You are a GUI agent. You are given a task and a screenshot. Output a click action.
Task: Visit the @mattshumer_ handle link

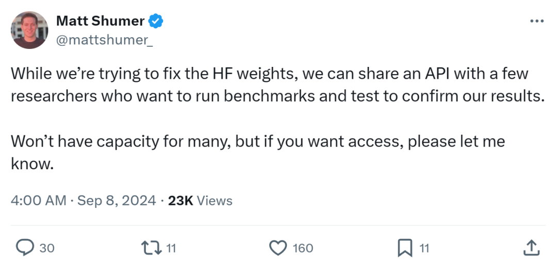pos(104,40)
